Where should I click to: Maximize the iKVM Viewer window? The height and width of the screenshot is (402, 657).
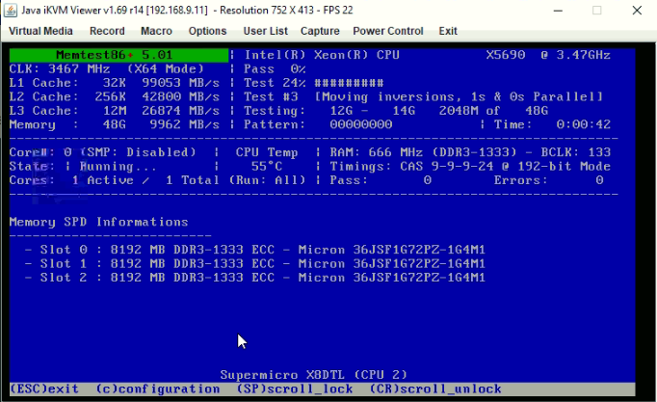pos(597,11)
